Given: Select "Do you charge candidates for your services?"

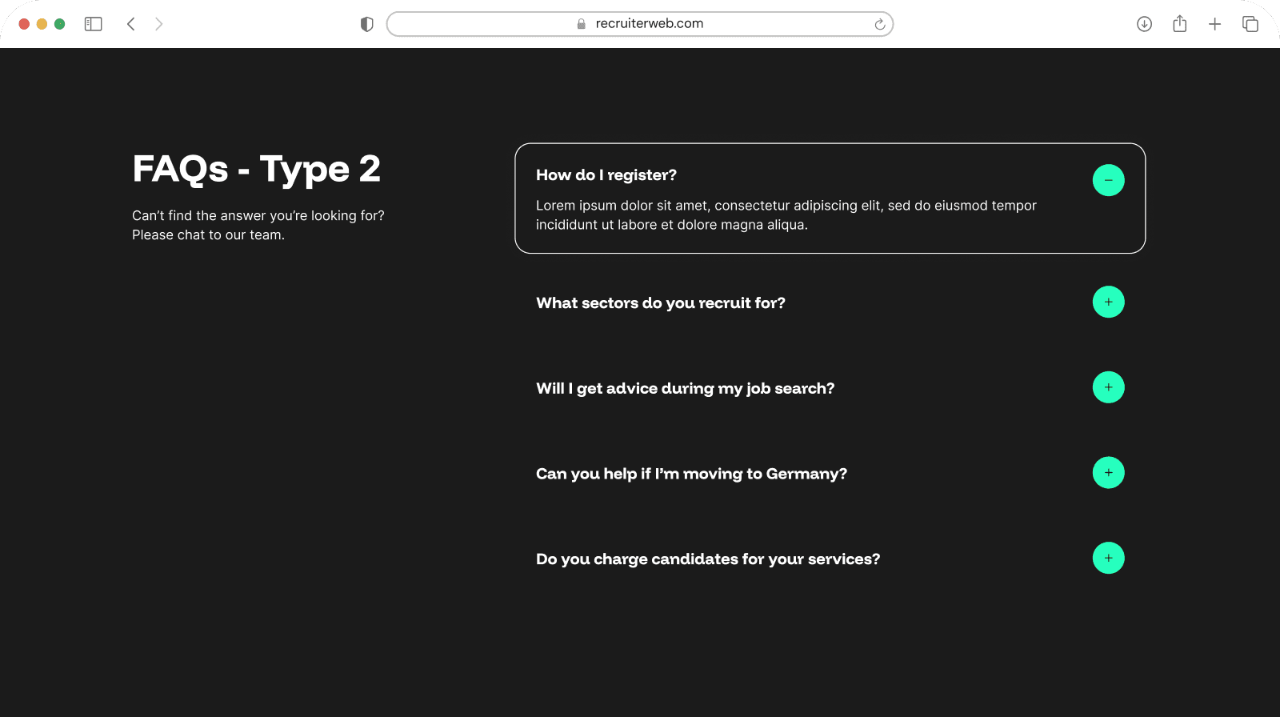Looking at the screenshot, I should coord(707,559).
